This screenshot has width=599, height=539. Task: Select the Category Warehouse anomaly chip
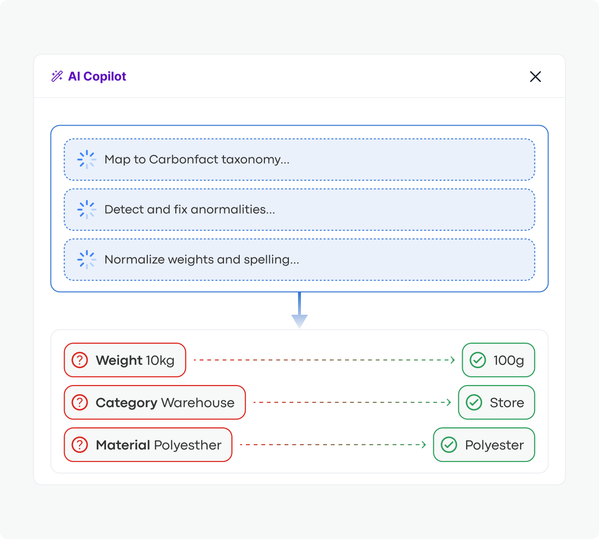[155, 402]
